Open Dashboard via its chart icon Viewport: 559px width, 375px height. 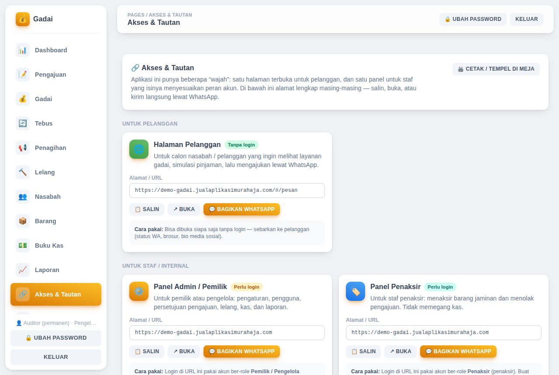(23, 50)
